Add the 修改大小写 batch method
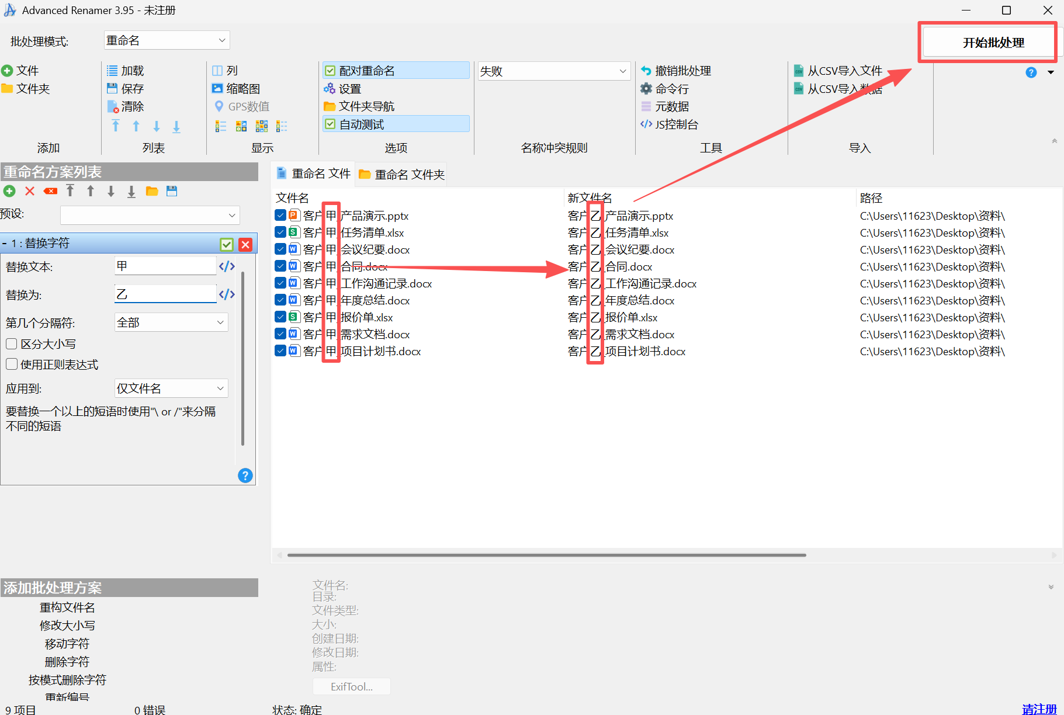Image resolution: width=1064 pixels, height=715 pixels. (67, 626)
